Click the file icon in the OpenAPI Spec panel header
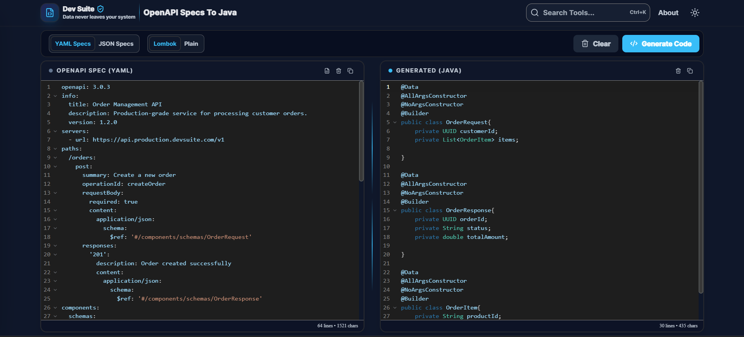 tap(327, 71)
